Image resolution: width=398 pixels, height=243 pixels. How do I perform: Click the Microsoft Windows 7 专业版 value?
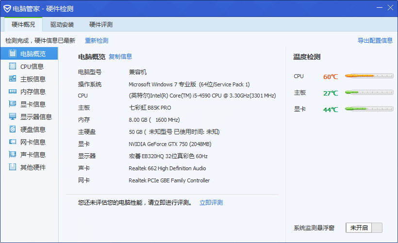pos(189,84)
